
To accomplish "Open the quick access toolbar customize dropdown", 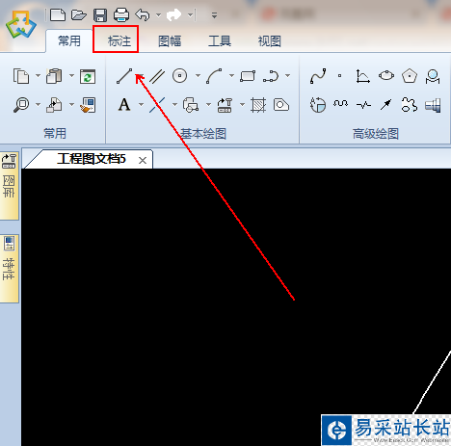I will (x=214, y=15).
